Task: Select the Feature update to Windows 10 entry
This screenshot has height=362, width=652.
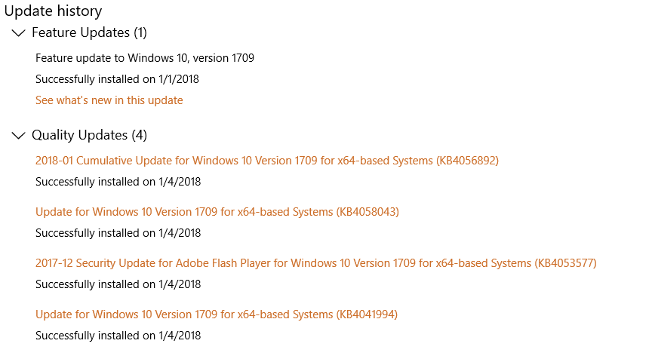Action: [x=144, y=58]
